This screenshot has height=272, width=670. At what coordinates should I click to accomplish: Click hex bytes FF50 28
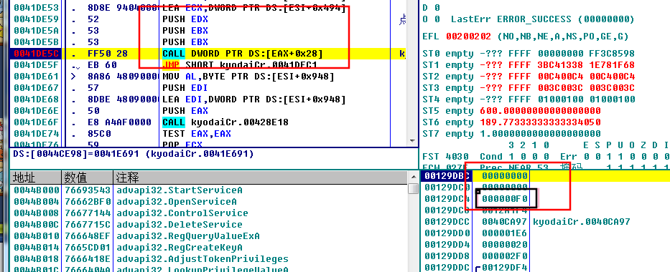(x=107, y=54)
